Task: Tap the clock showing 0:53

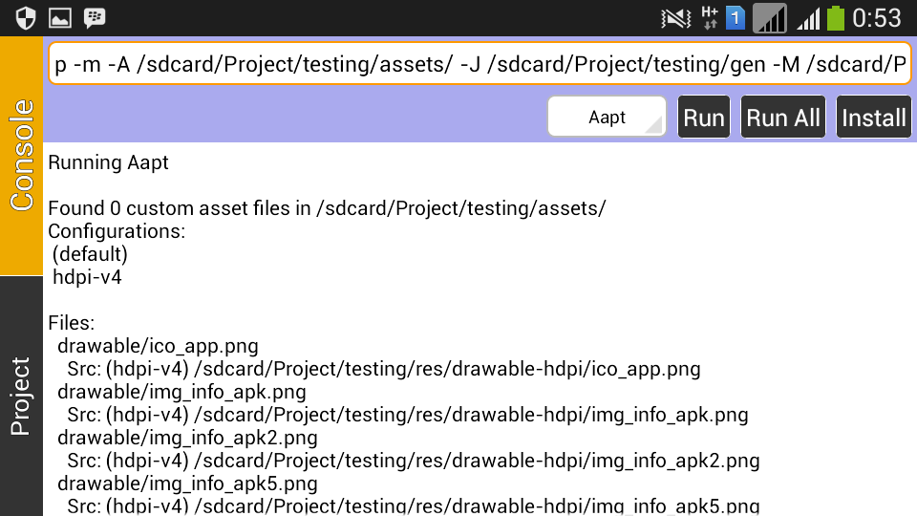Action: (877, 17)
